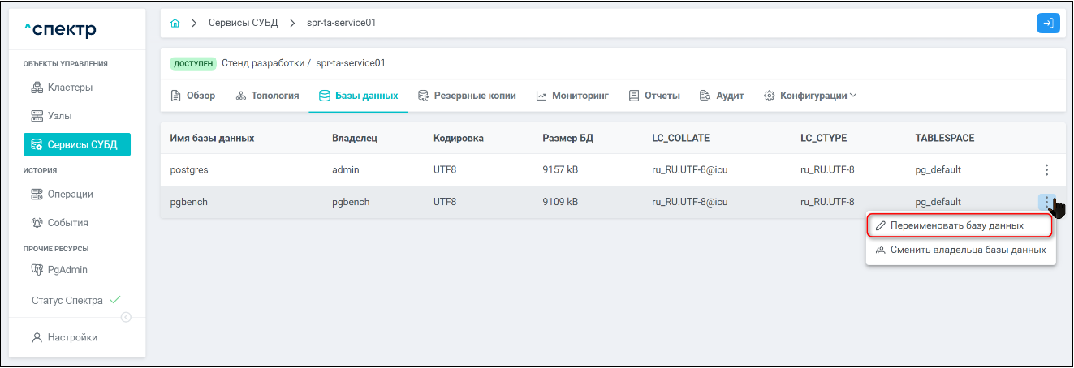
Task: Open PgAdmin resource link
Action: click(67, 269)
